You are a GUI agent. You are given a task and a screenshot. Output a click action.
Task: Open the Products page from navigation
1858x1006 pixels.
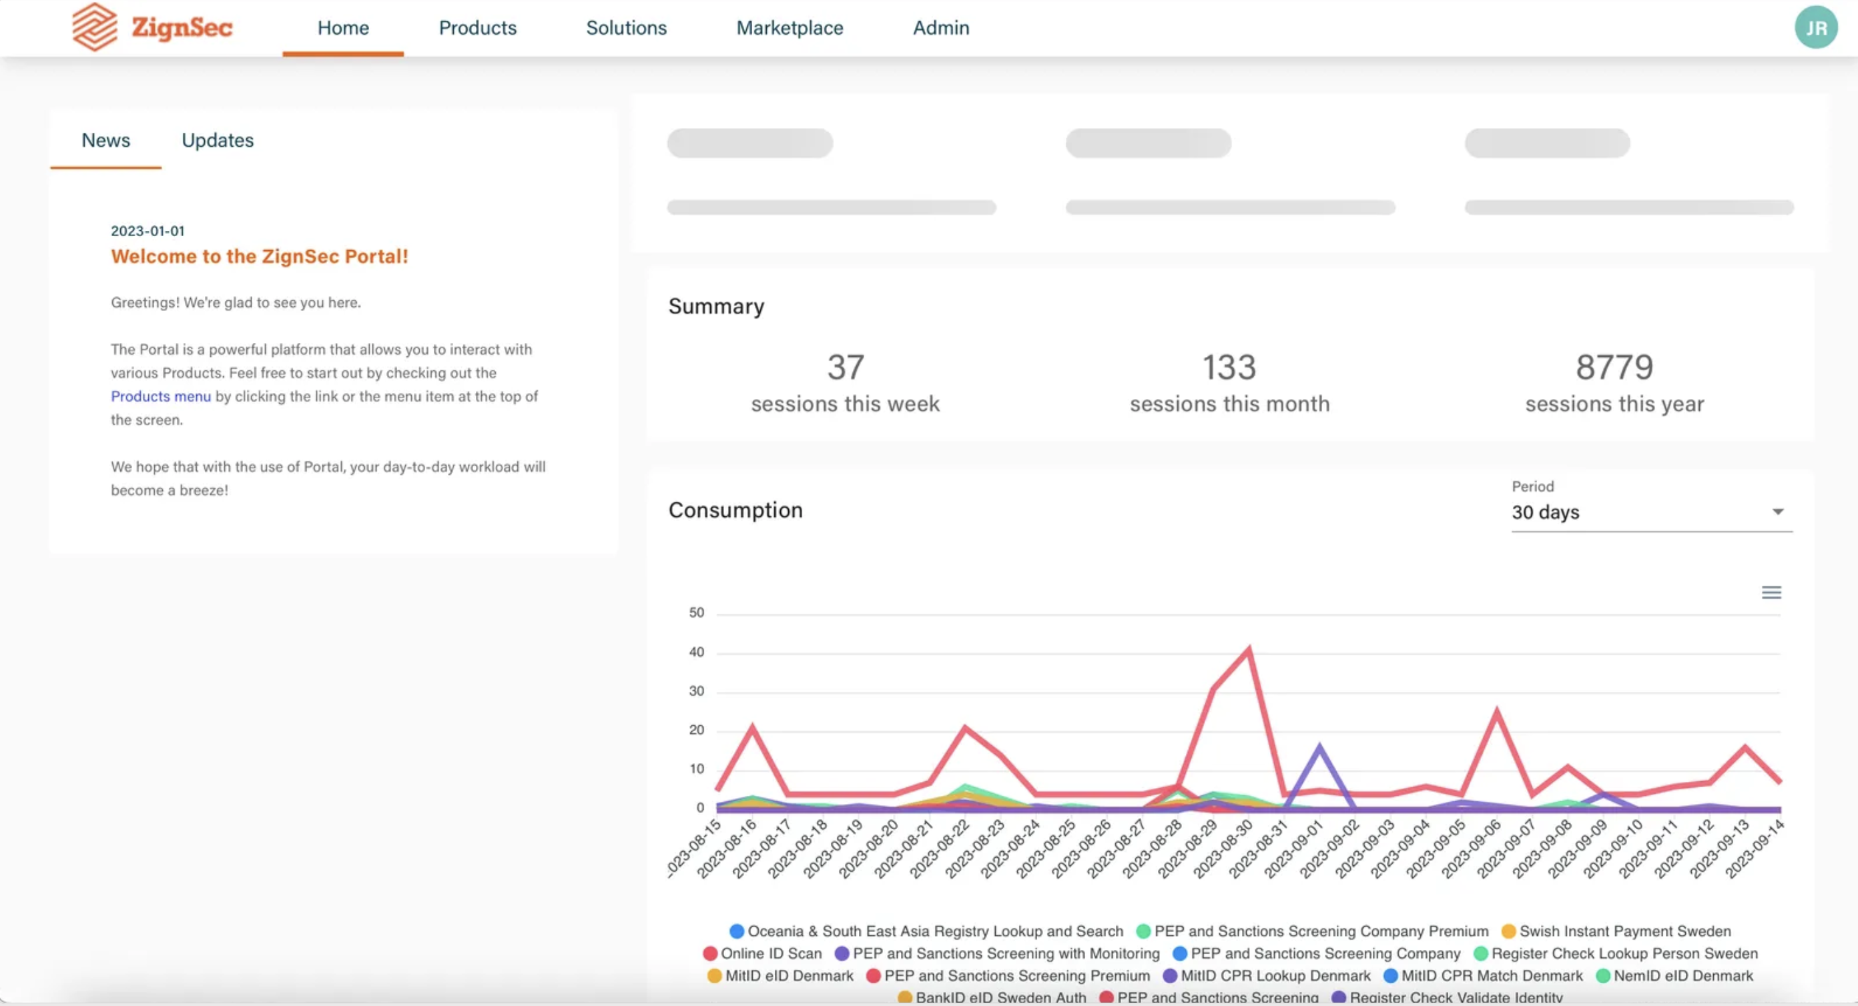[x=477, y=27]
